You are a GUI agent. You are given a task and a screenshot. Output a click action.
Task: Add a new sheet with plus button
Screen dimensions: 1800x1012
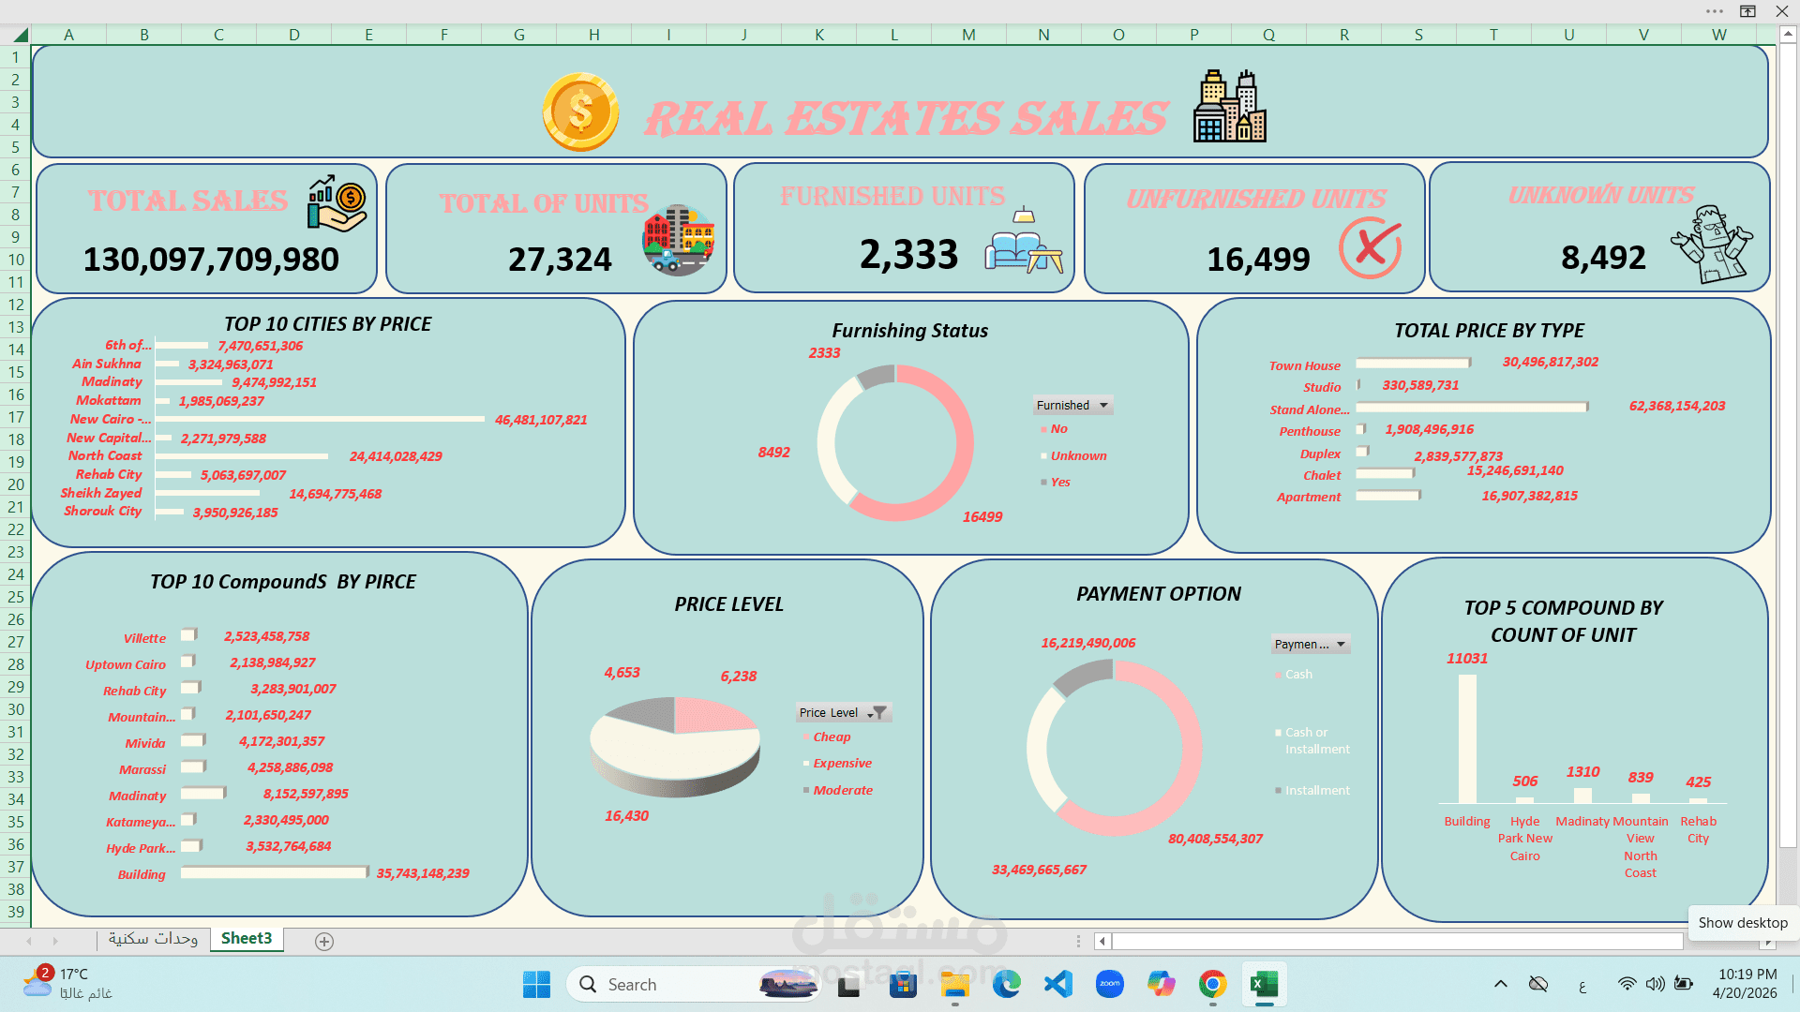tap(324, 942)
